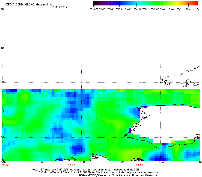This screenshot has width=202, height=177.
Task: Click the -0.4 color scale label
Action: tap(145, 9)
